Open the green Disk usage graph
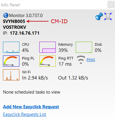The width and height of the screenshot is (115, 120). coord(84,47)
